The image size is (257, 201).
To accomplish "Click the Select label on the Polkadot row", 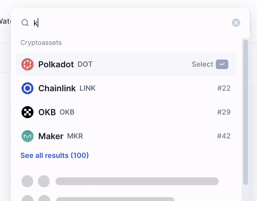I will 202,64.
